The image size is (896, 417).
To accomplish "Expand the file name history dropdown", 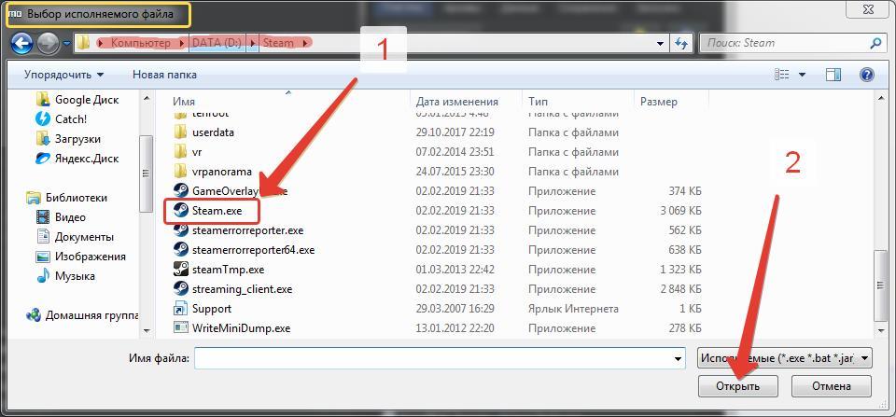I will tap(678, 358).
